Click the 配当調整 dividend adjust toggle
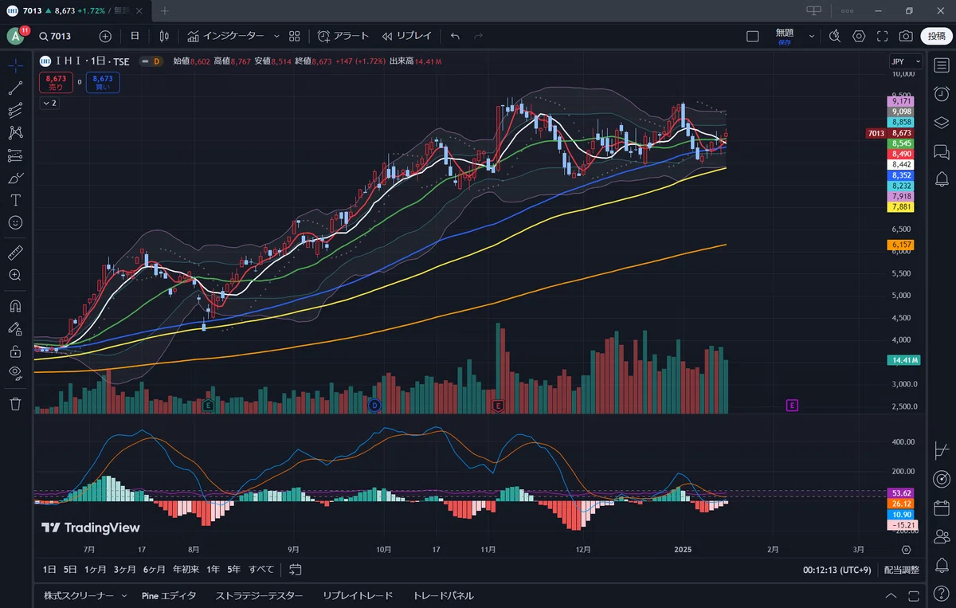The width and height of the screenshot is (956, 608). pyautogui.click(x=902, y=570)
